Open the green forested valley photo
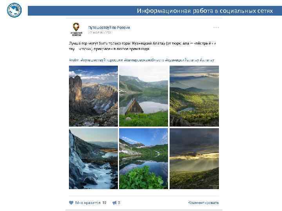282x211 pixels. (x=194, y=96)
